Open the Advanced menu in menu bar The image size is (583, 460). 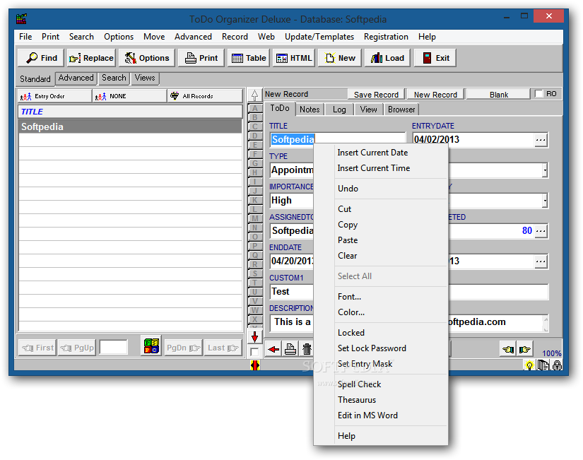click(x=193, y=37)
